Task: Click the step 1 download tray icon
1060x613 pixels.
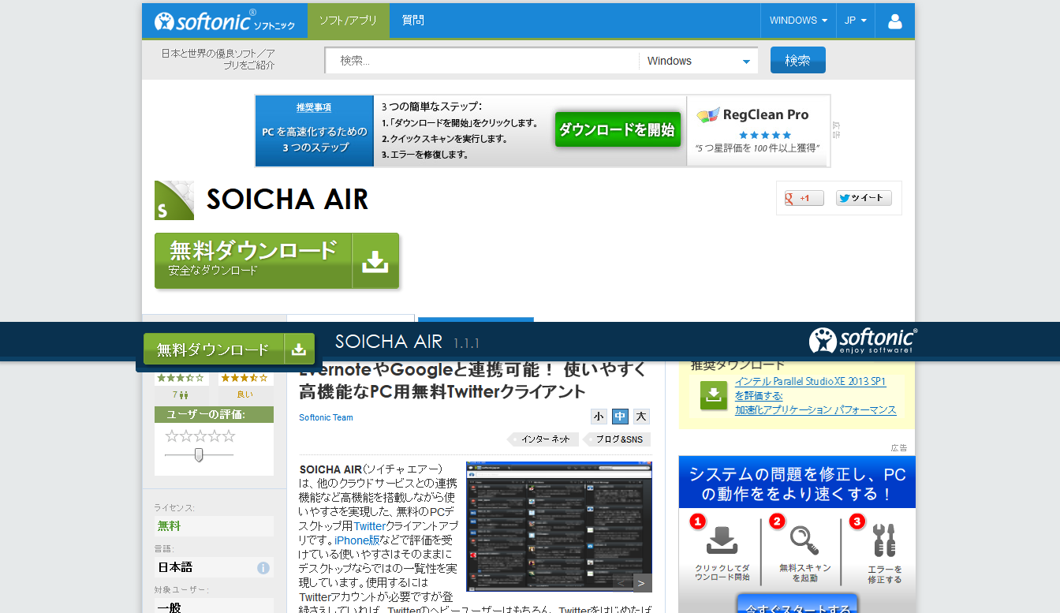Action: tap(721, 540)
